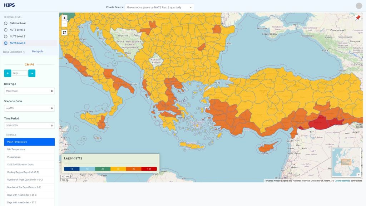Select the Precipitation variable
The width and height of the screenshot is (366, 206).
click(29, 157)
